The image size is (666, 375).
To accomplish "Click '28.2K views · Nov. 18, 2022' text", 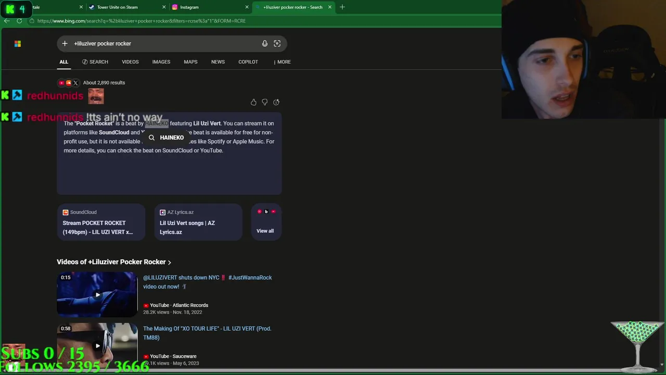I will (x=173, y=312).
